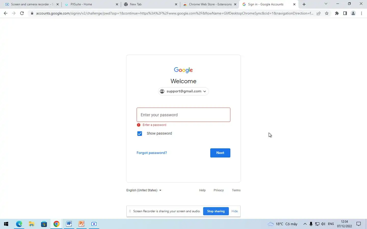Image resolution: width=367 pixels, height=229 pixels.
Task: Uncheck the Show password checkbox
Action: [x=140, y=134]
